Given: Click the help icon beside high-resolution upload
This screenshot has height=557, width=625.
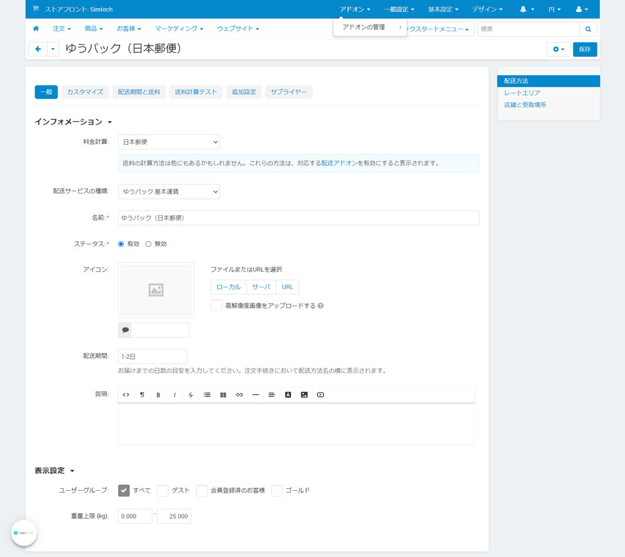Looking at the screenshot, I should (321, 306).
